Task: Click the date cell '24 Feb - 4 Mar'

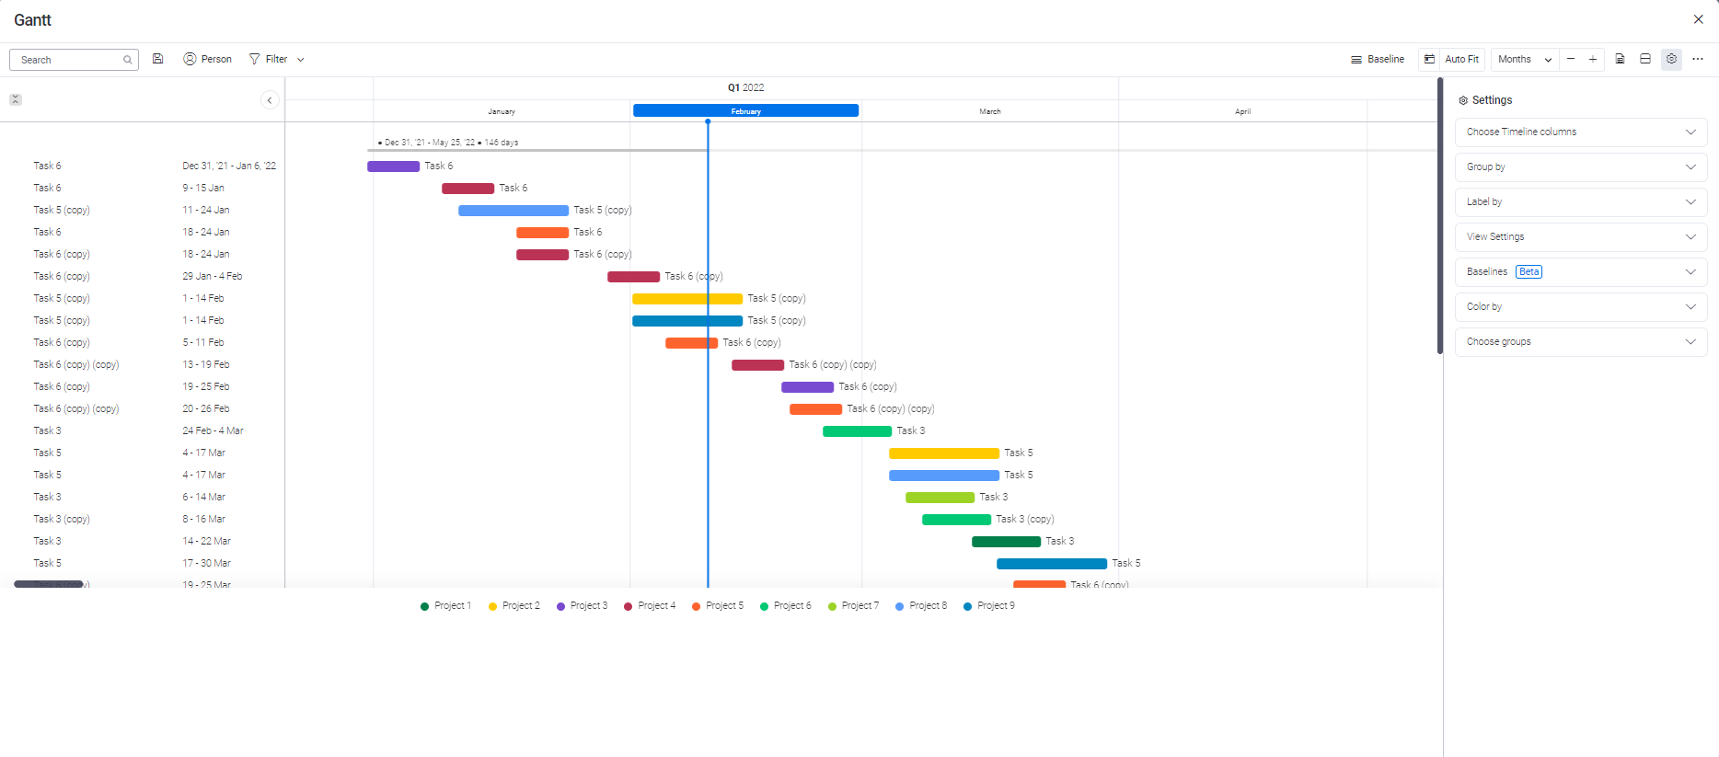Action: (x=213, y=431)
